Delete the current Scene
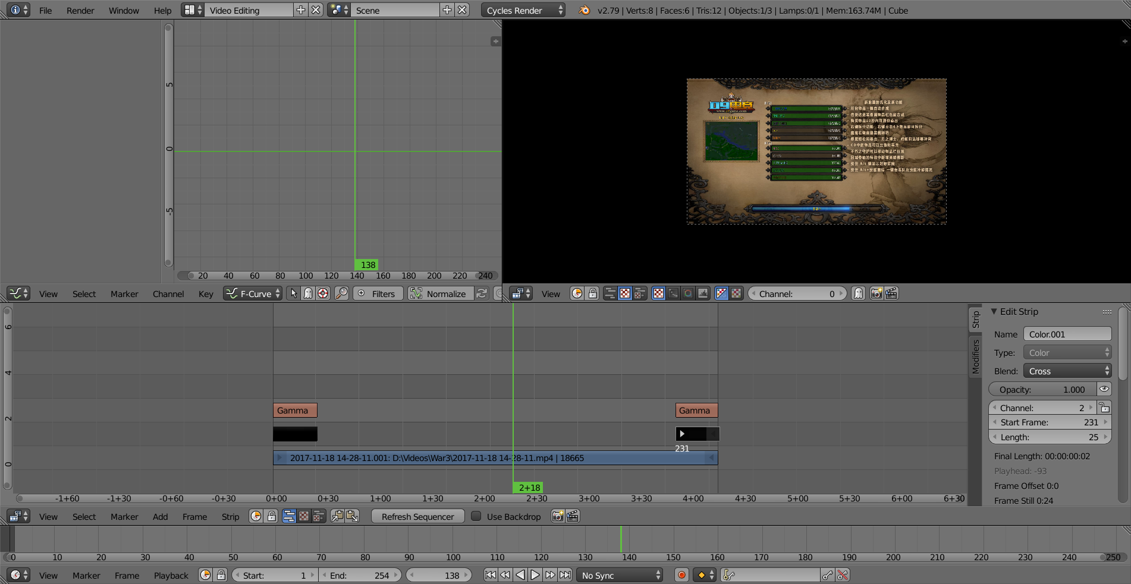 (462, 10)
